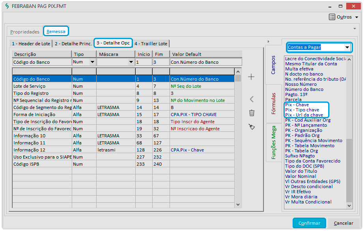Select Multa efetiva in fields list
This screenshot has width=364, height=231.
pyautogui.click(x=299, y=69)
